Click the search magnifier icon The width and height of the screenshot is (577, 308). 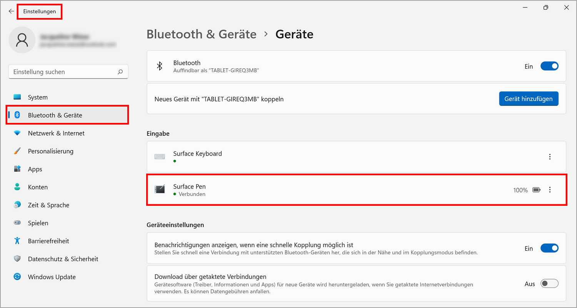[x=120, y=72]
